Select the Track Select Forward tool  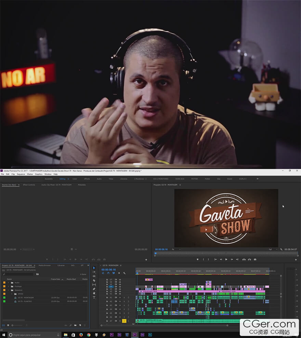click(94, 272)
